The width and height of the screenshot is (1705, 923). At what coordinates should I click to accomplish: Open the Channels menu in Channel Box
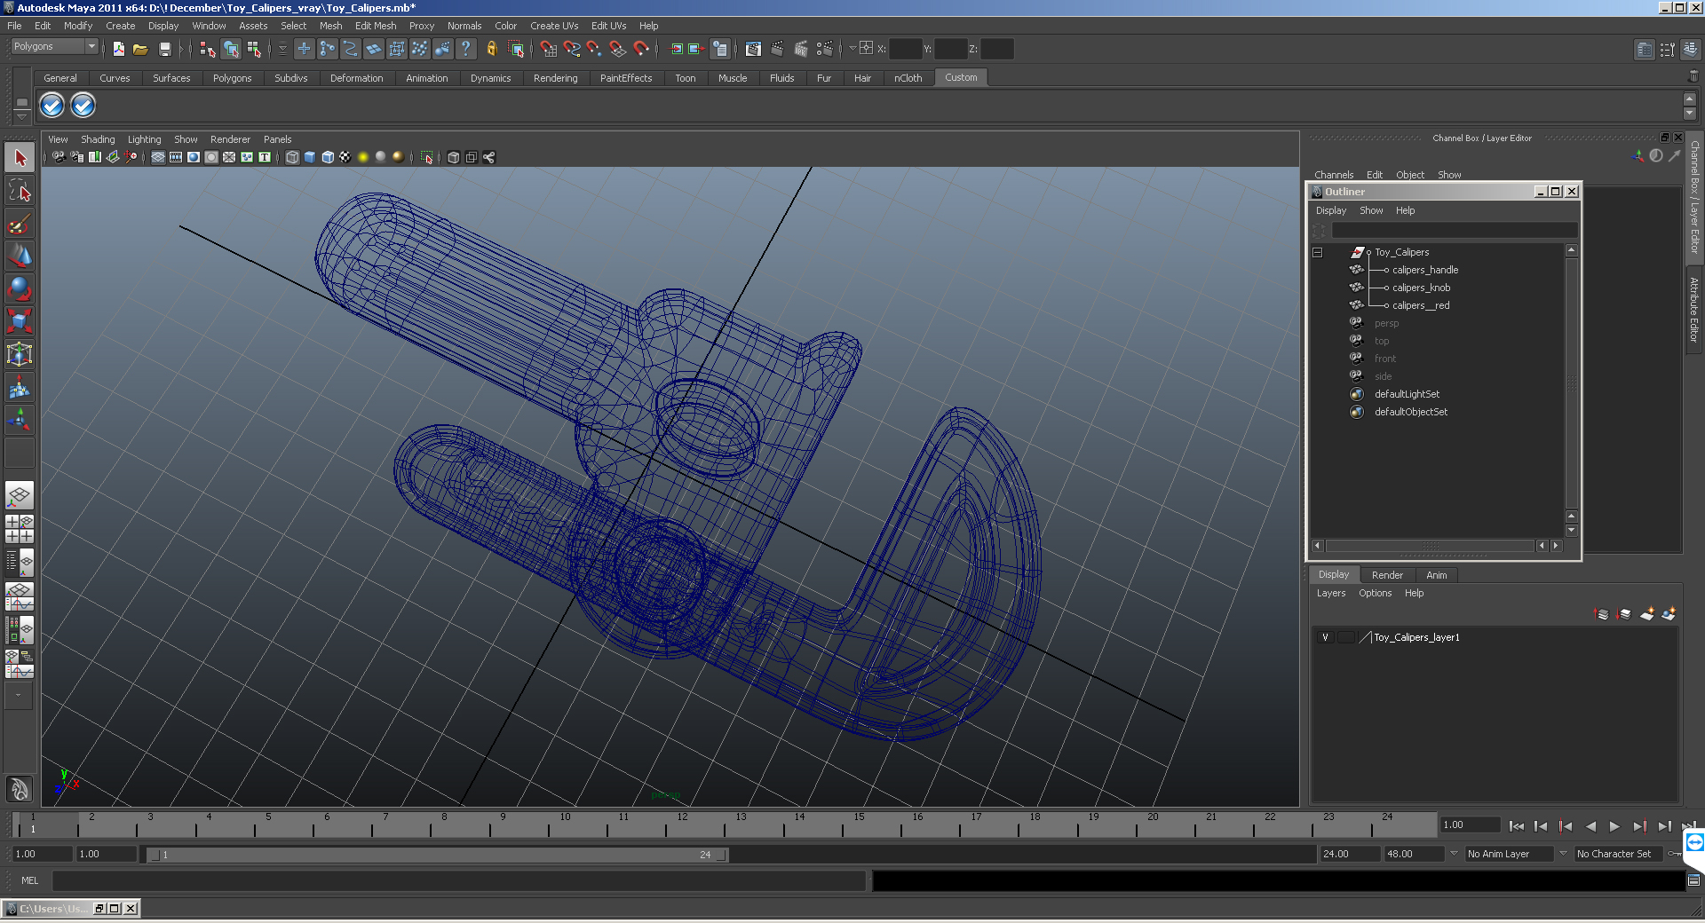(1334, 175)
